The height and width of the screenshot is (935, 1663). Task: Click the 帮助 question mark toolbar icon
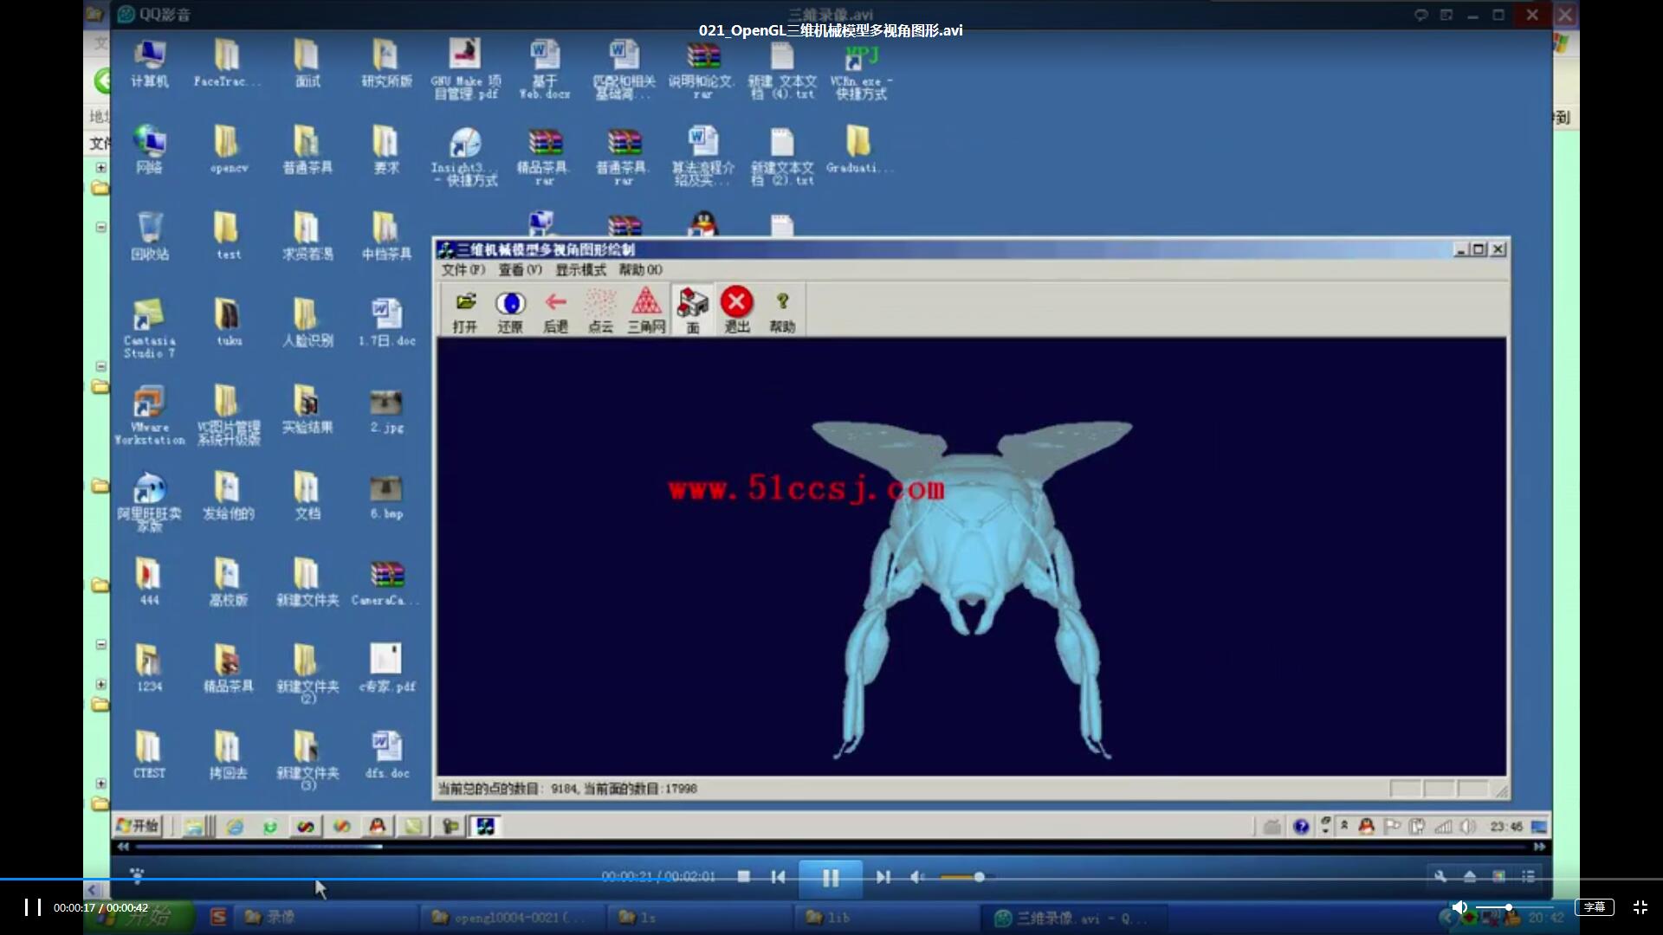click(x=782, y=311)
